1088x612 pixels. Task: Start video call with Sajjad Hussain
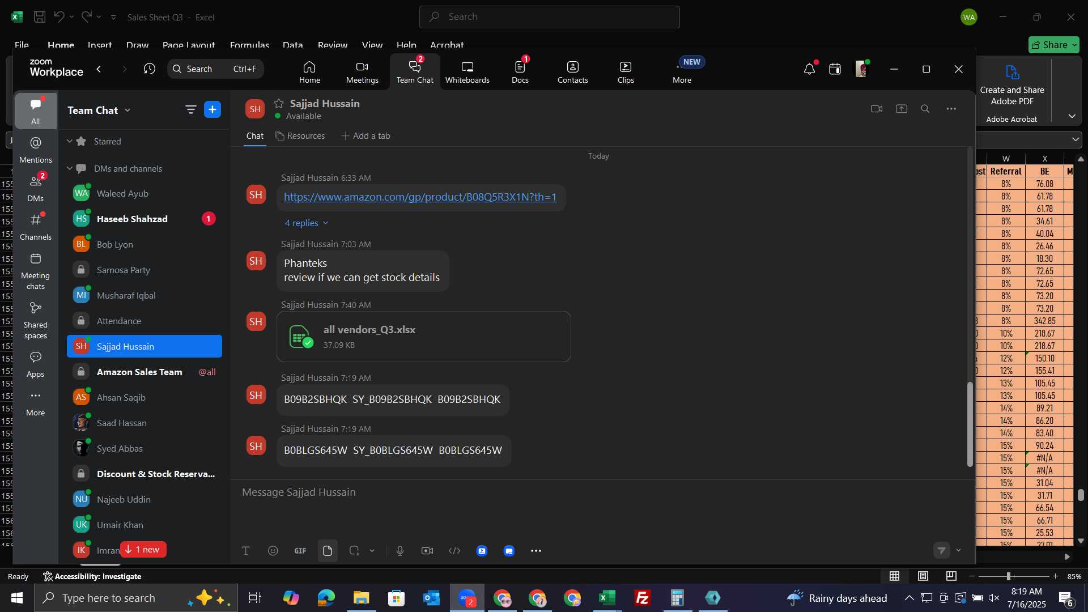tap(877, 109)
